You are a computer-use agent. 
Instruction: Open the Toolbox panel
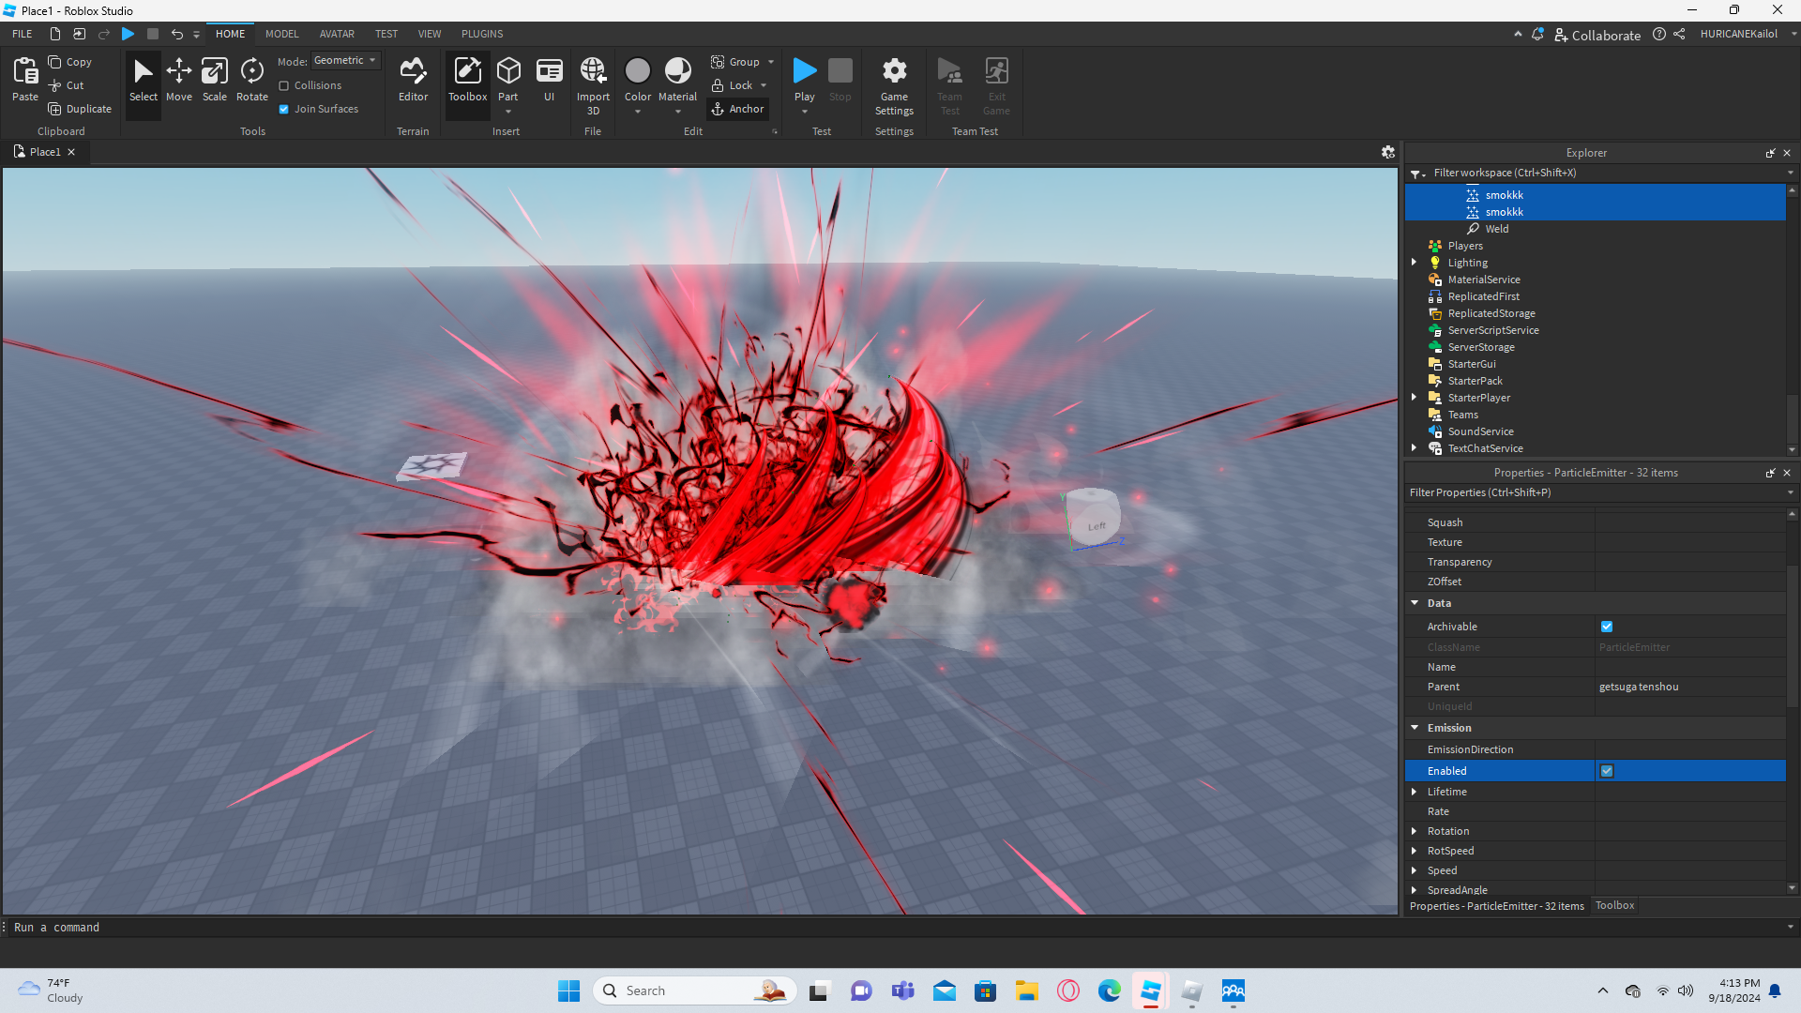467,79
